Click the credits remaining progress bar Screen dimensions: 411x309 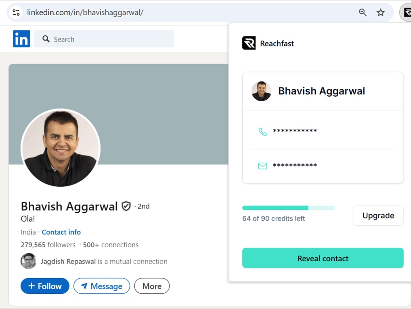[x=288, y=208]
